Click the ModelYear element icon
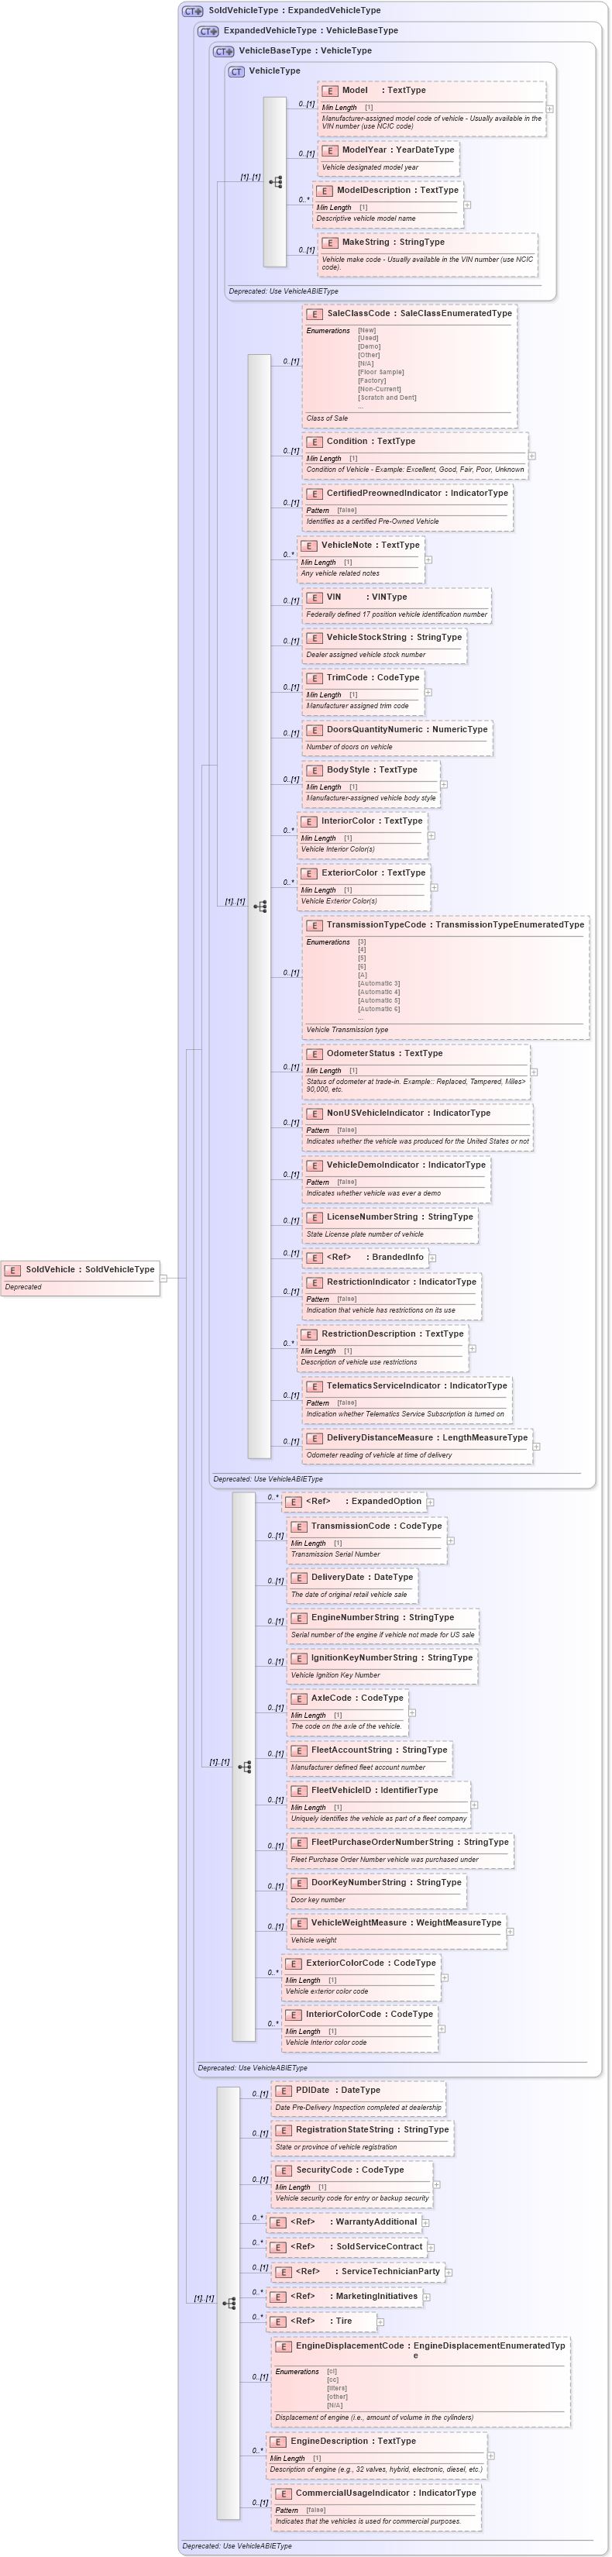 (329, 151)
